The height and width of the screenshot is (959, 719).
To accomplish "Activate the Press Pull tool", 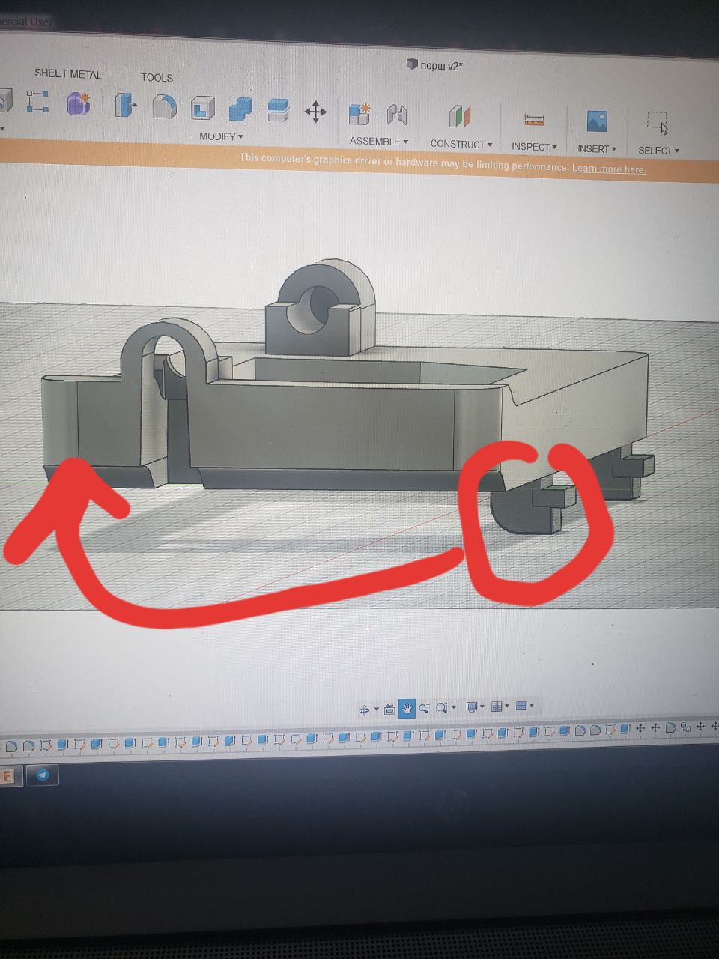I will click(125, 105).
